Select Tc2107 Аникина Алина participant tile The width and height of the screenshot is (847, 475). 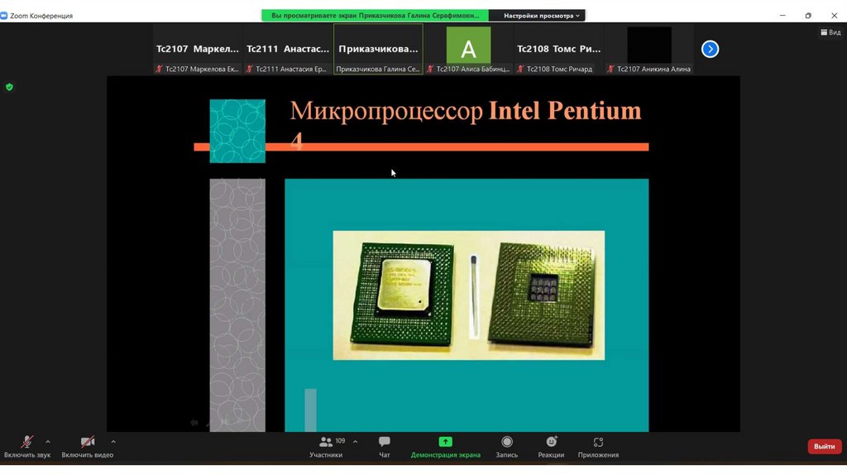649,49
